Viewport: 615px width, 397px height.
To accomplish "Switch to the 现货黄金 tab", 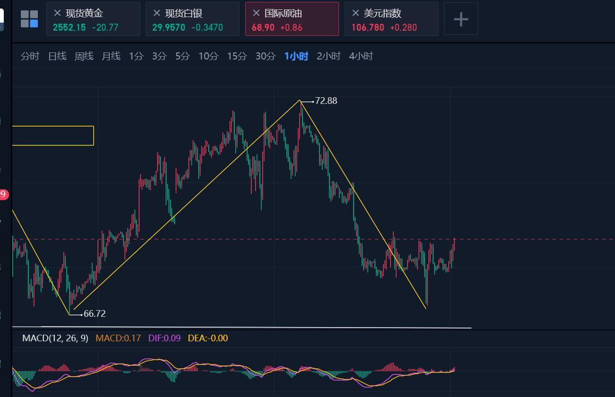I will pos(93,19).
